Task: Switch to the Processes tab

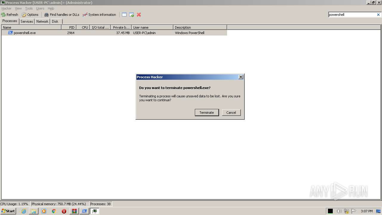Action: pos(10,21)
